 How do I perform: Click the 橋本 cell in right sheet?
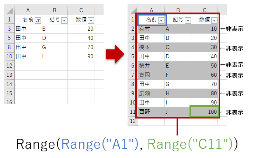pyautogui.click(x=152, y=47)
